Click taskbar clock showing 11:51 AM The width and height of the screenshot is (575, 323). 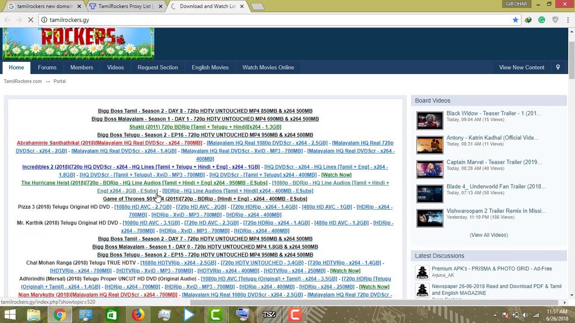557,315
